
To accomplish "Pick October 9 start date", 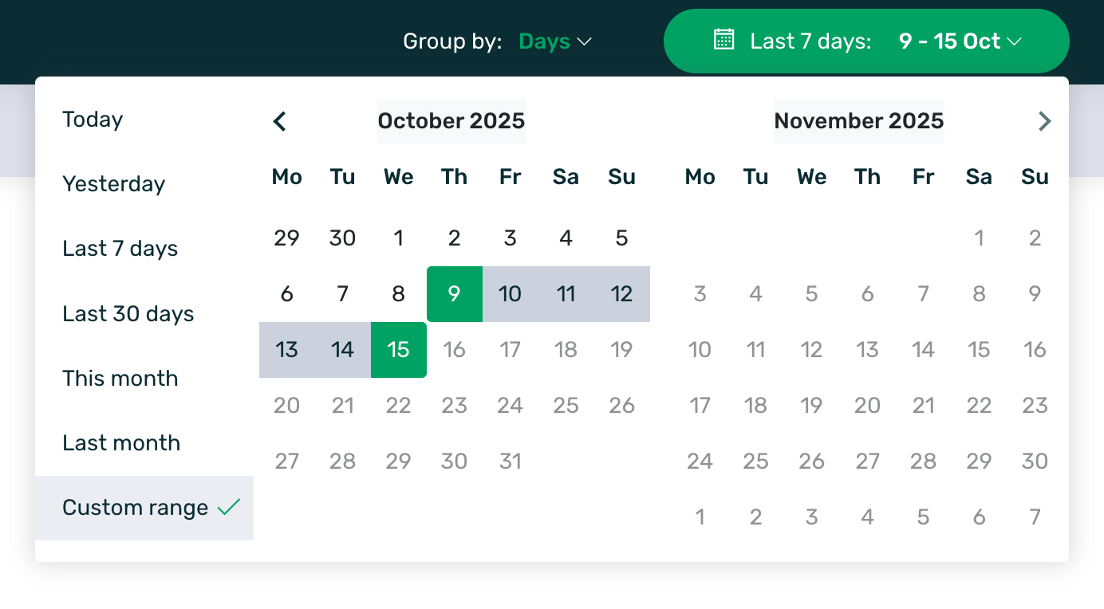I will (454, 294).
